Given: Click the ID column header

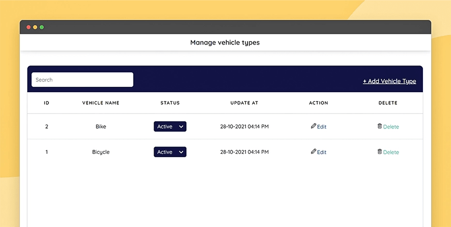Looking at the screenshot, I should pos(47,103).
